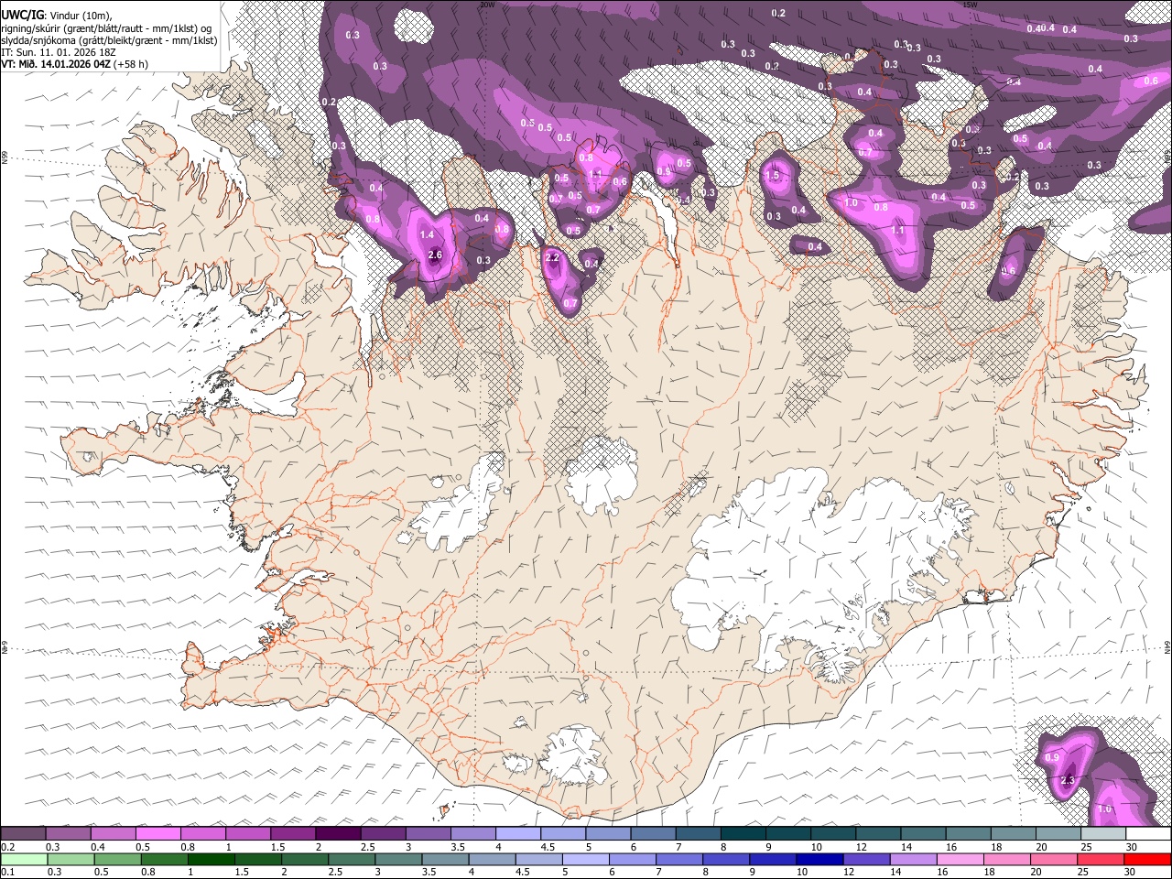Image resolution: width=1172 pixels, height=879 pixels.
Task: Click the '30' label of the upper legend bar
Action: pyautogui.click(x=1131, y=847)
